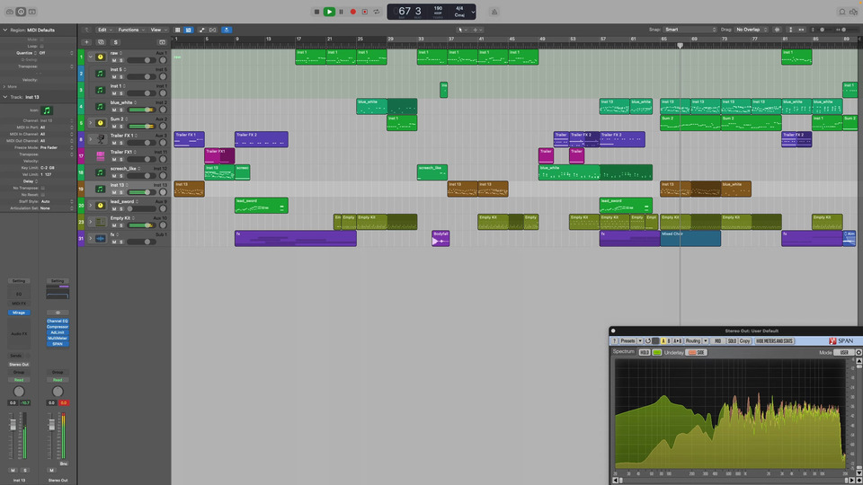
Task: Open the Functions menu
Action: pyautogui.click(x=131, y=30)
